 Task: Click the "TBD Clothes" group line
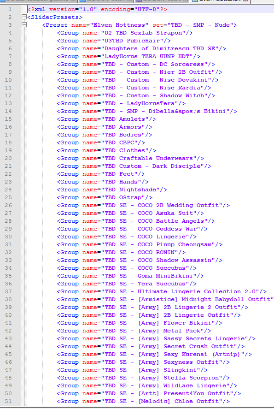(x=106, y=150)
